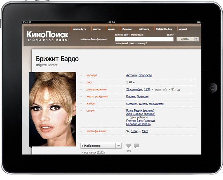Viewport: 223px width, 180px height.
Task: Click the speech bubble comment icon
Action: pyautogui.click(x=136, y=146)
